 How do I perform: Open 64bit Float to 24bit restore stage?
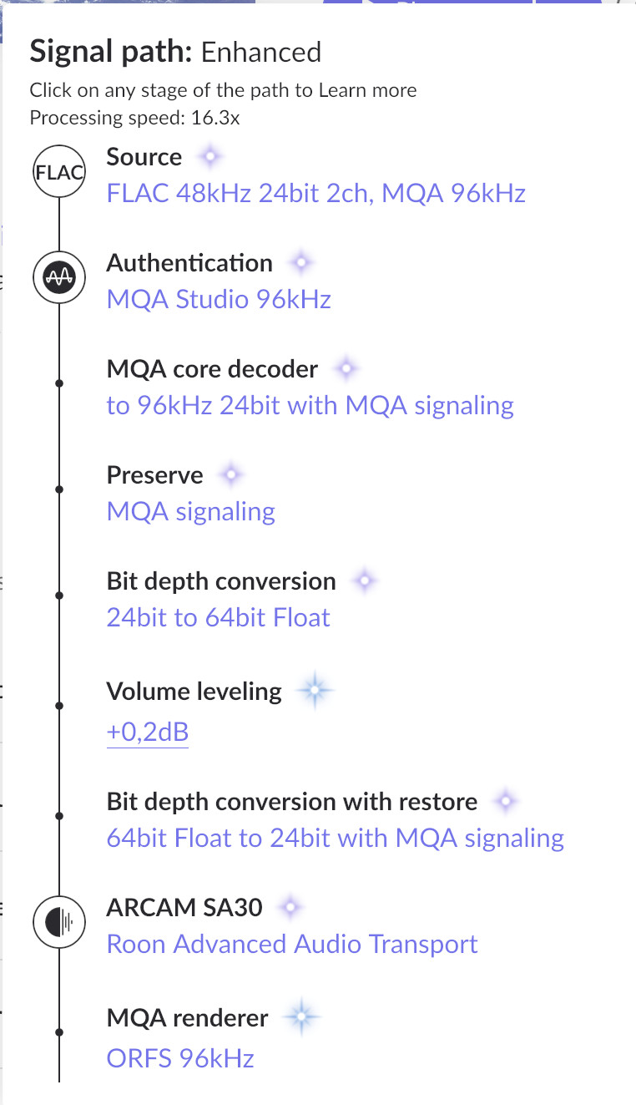click(336, 838)
